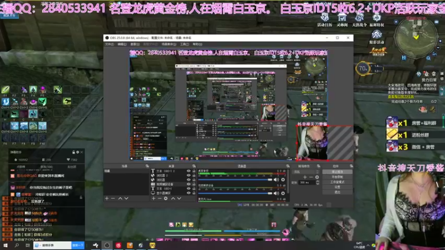Screen dimensions: 445x250
Task: Open the 帮助(H) menu in OBS
Action: pyautogui.click(x=197, y=44)
